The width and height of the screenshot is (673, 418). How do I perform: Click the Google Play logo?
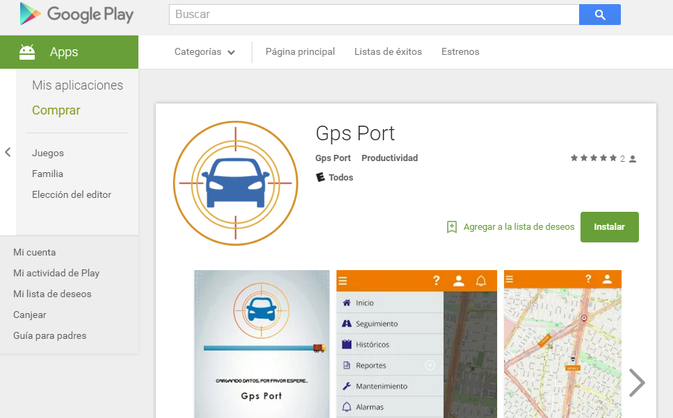(x=76, y=14)
